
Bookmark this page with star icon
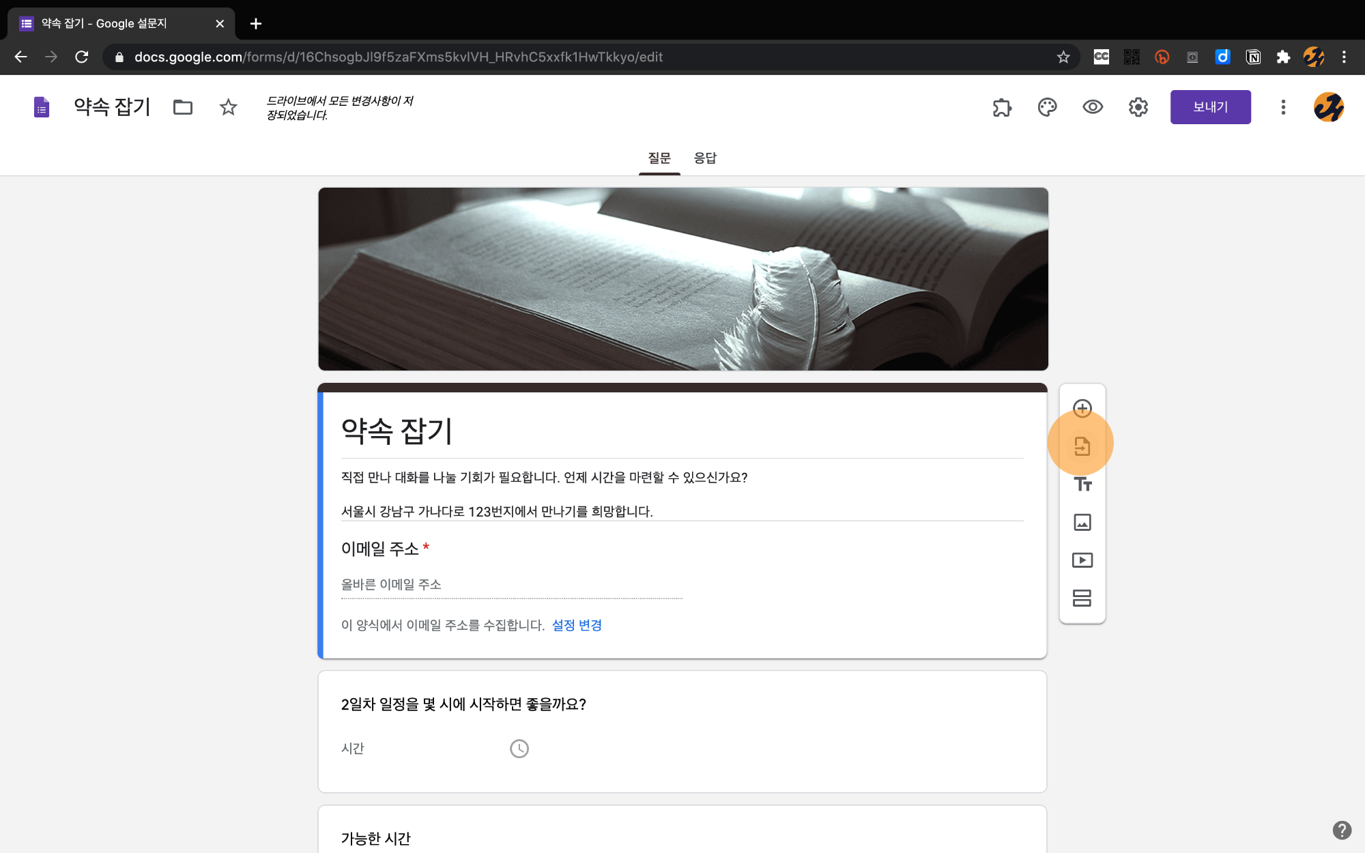pyautogui.click(x=1063, y=57)
